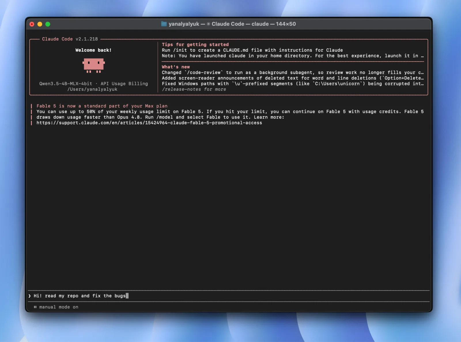Click the 'Added screen-reader announcements' changelog line

click(293, 78)
